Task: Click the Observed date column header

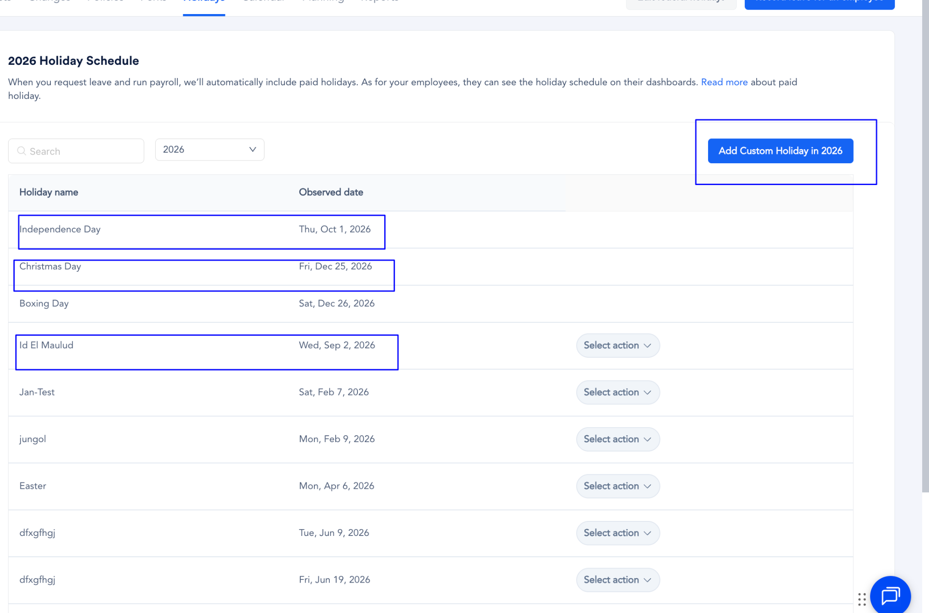Action: pyautogui.click(x=331, y=192)
